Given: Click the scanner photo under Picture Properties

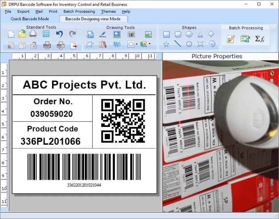Looking at the screenshot, I should (220, 136).
